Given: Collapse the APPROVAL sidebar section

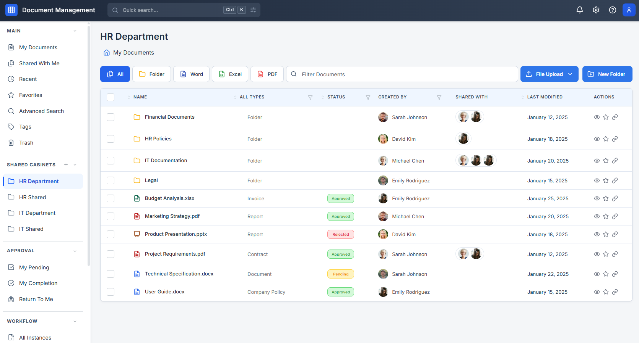Looking at the screenshot, I should (x=75, y=251).
